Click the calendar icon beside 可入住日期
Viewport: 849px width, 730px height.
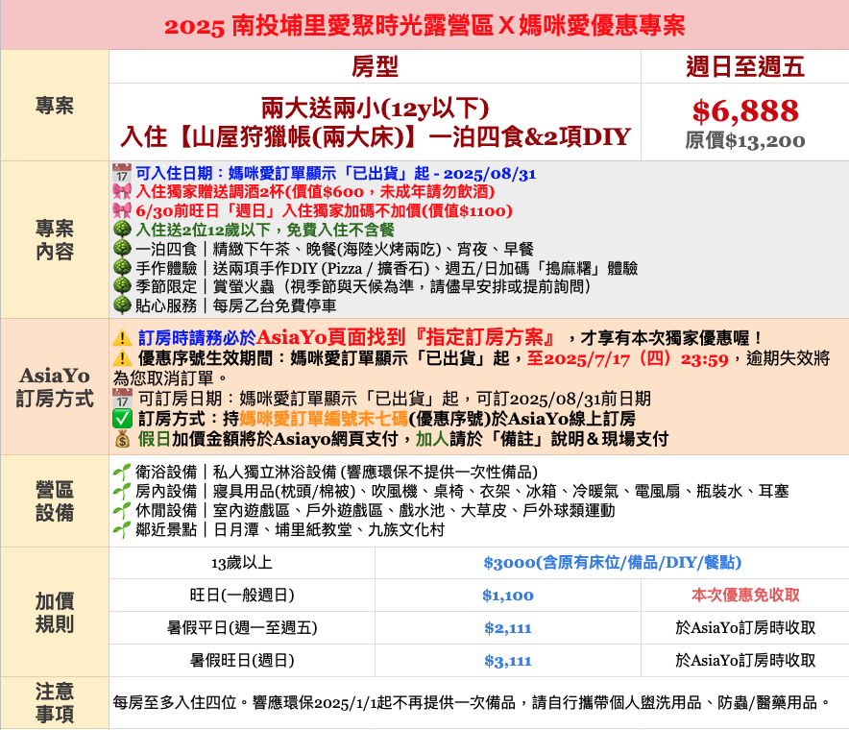click(122, 174)
